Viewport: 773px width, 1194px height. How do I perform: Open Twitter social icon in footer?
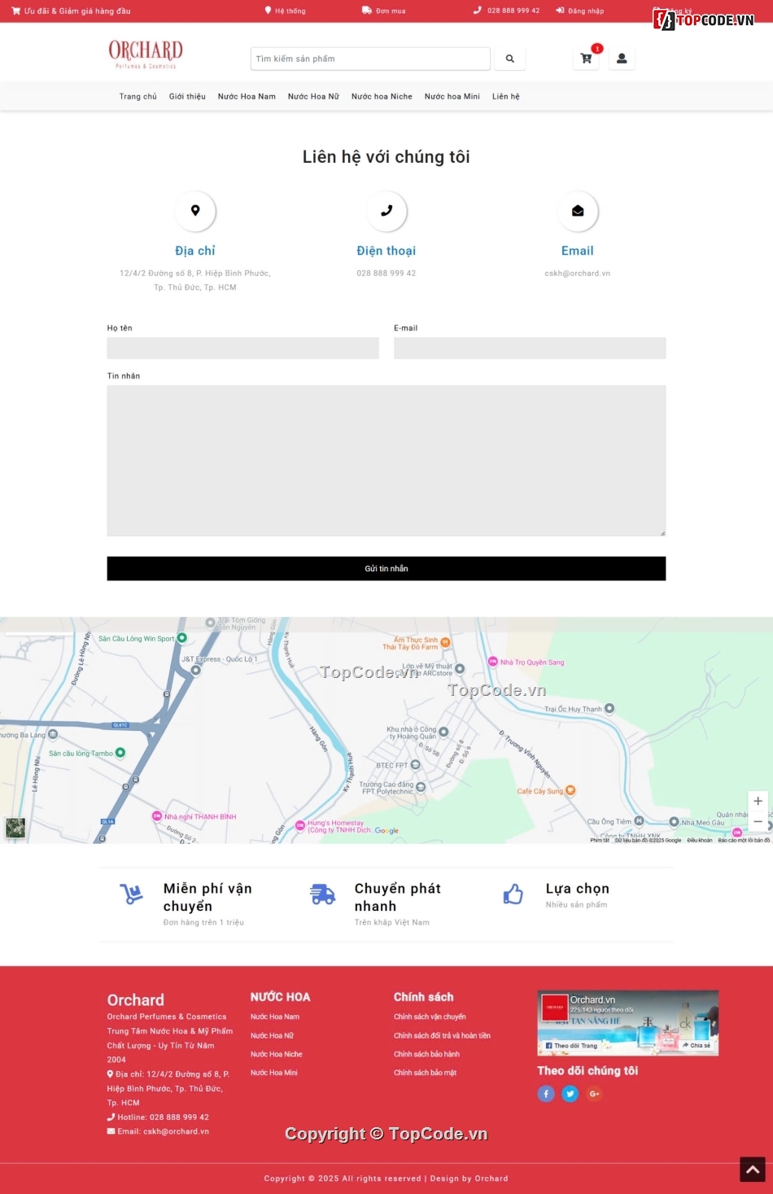click(570, 1094)
